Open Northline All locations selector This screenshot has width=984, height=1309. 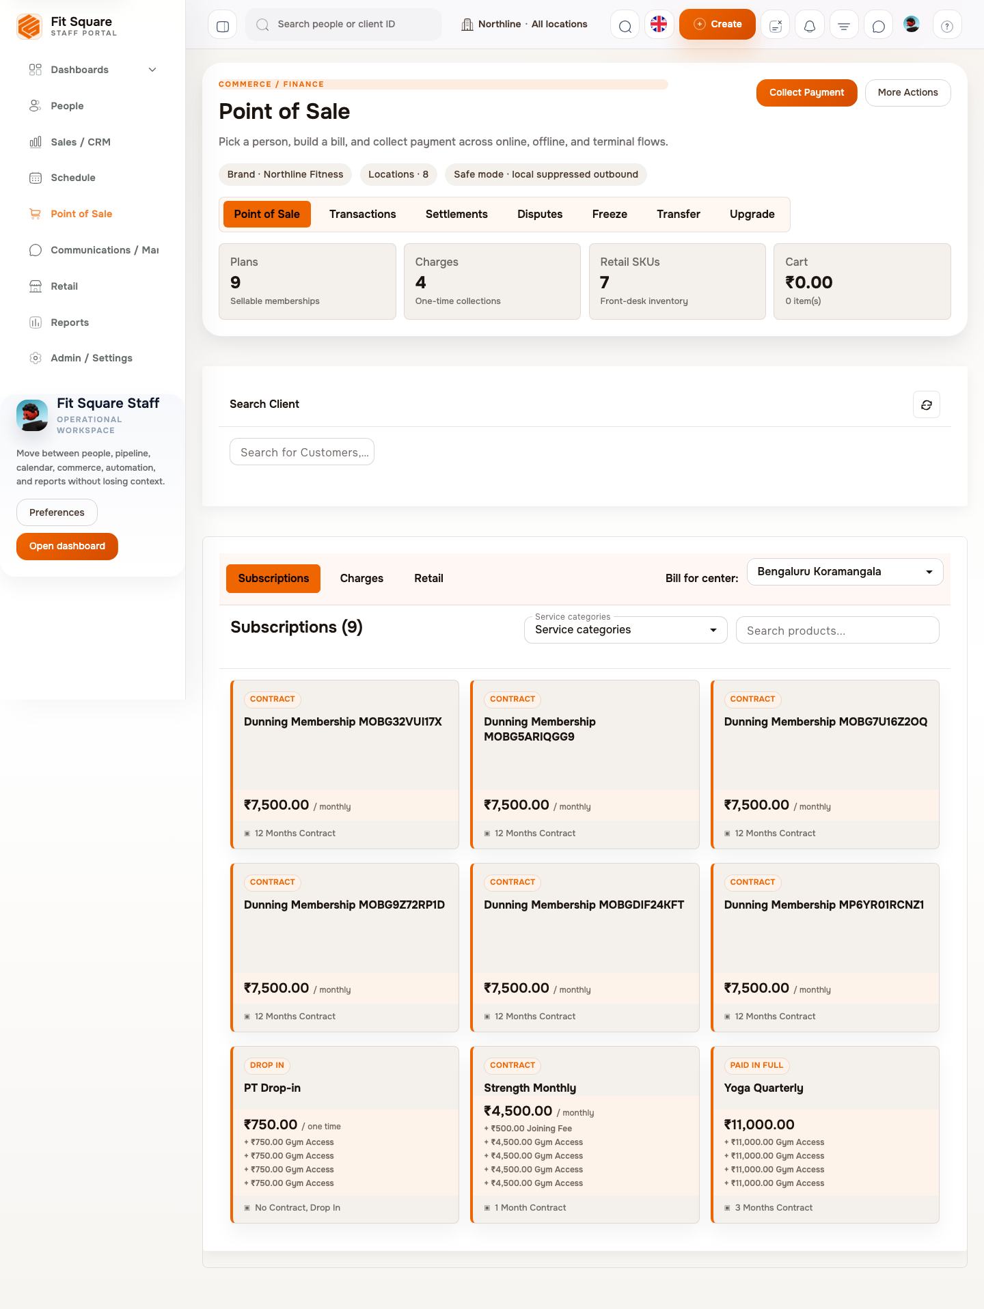pos(525,25)
